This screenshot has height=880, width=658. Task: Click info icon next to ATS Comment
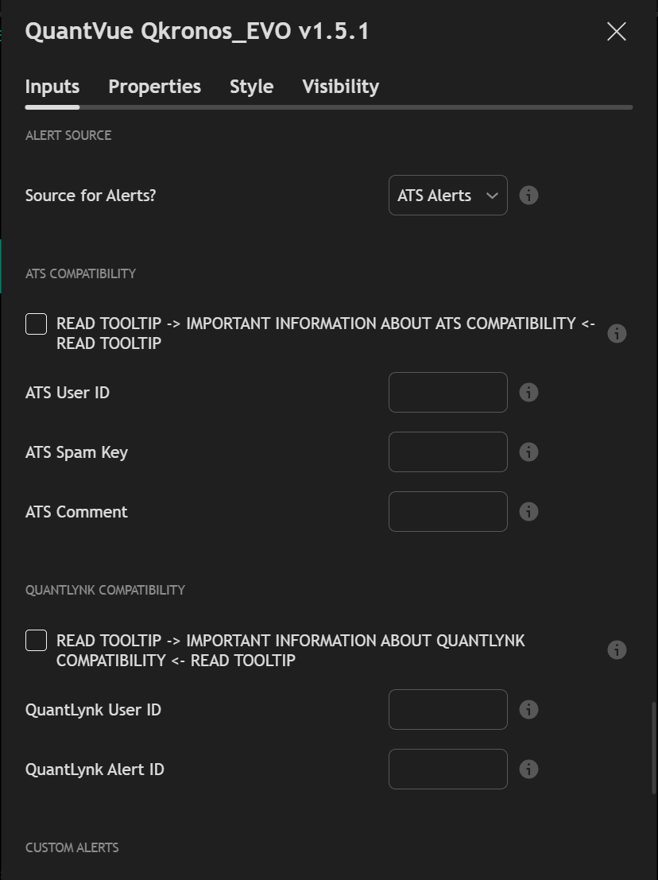528,511
